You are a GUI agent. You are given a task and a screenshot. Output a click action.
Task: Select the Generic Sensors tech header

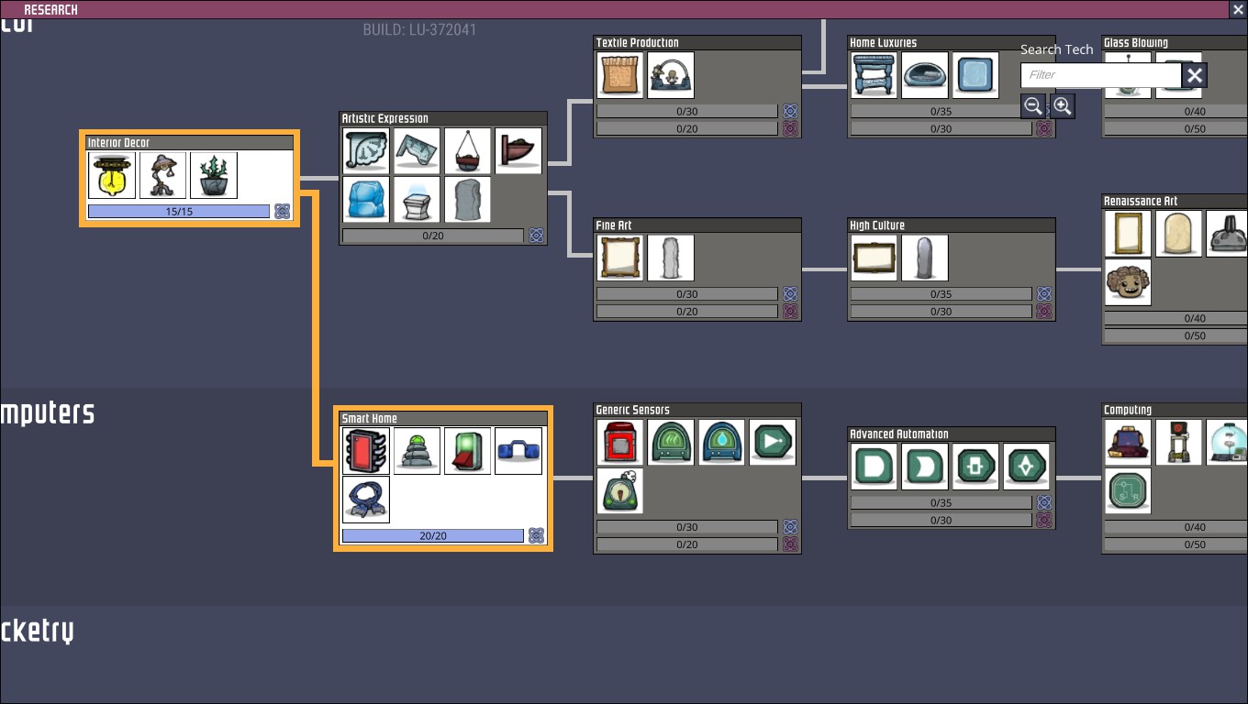point(696,410)
